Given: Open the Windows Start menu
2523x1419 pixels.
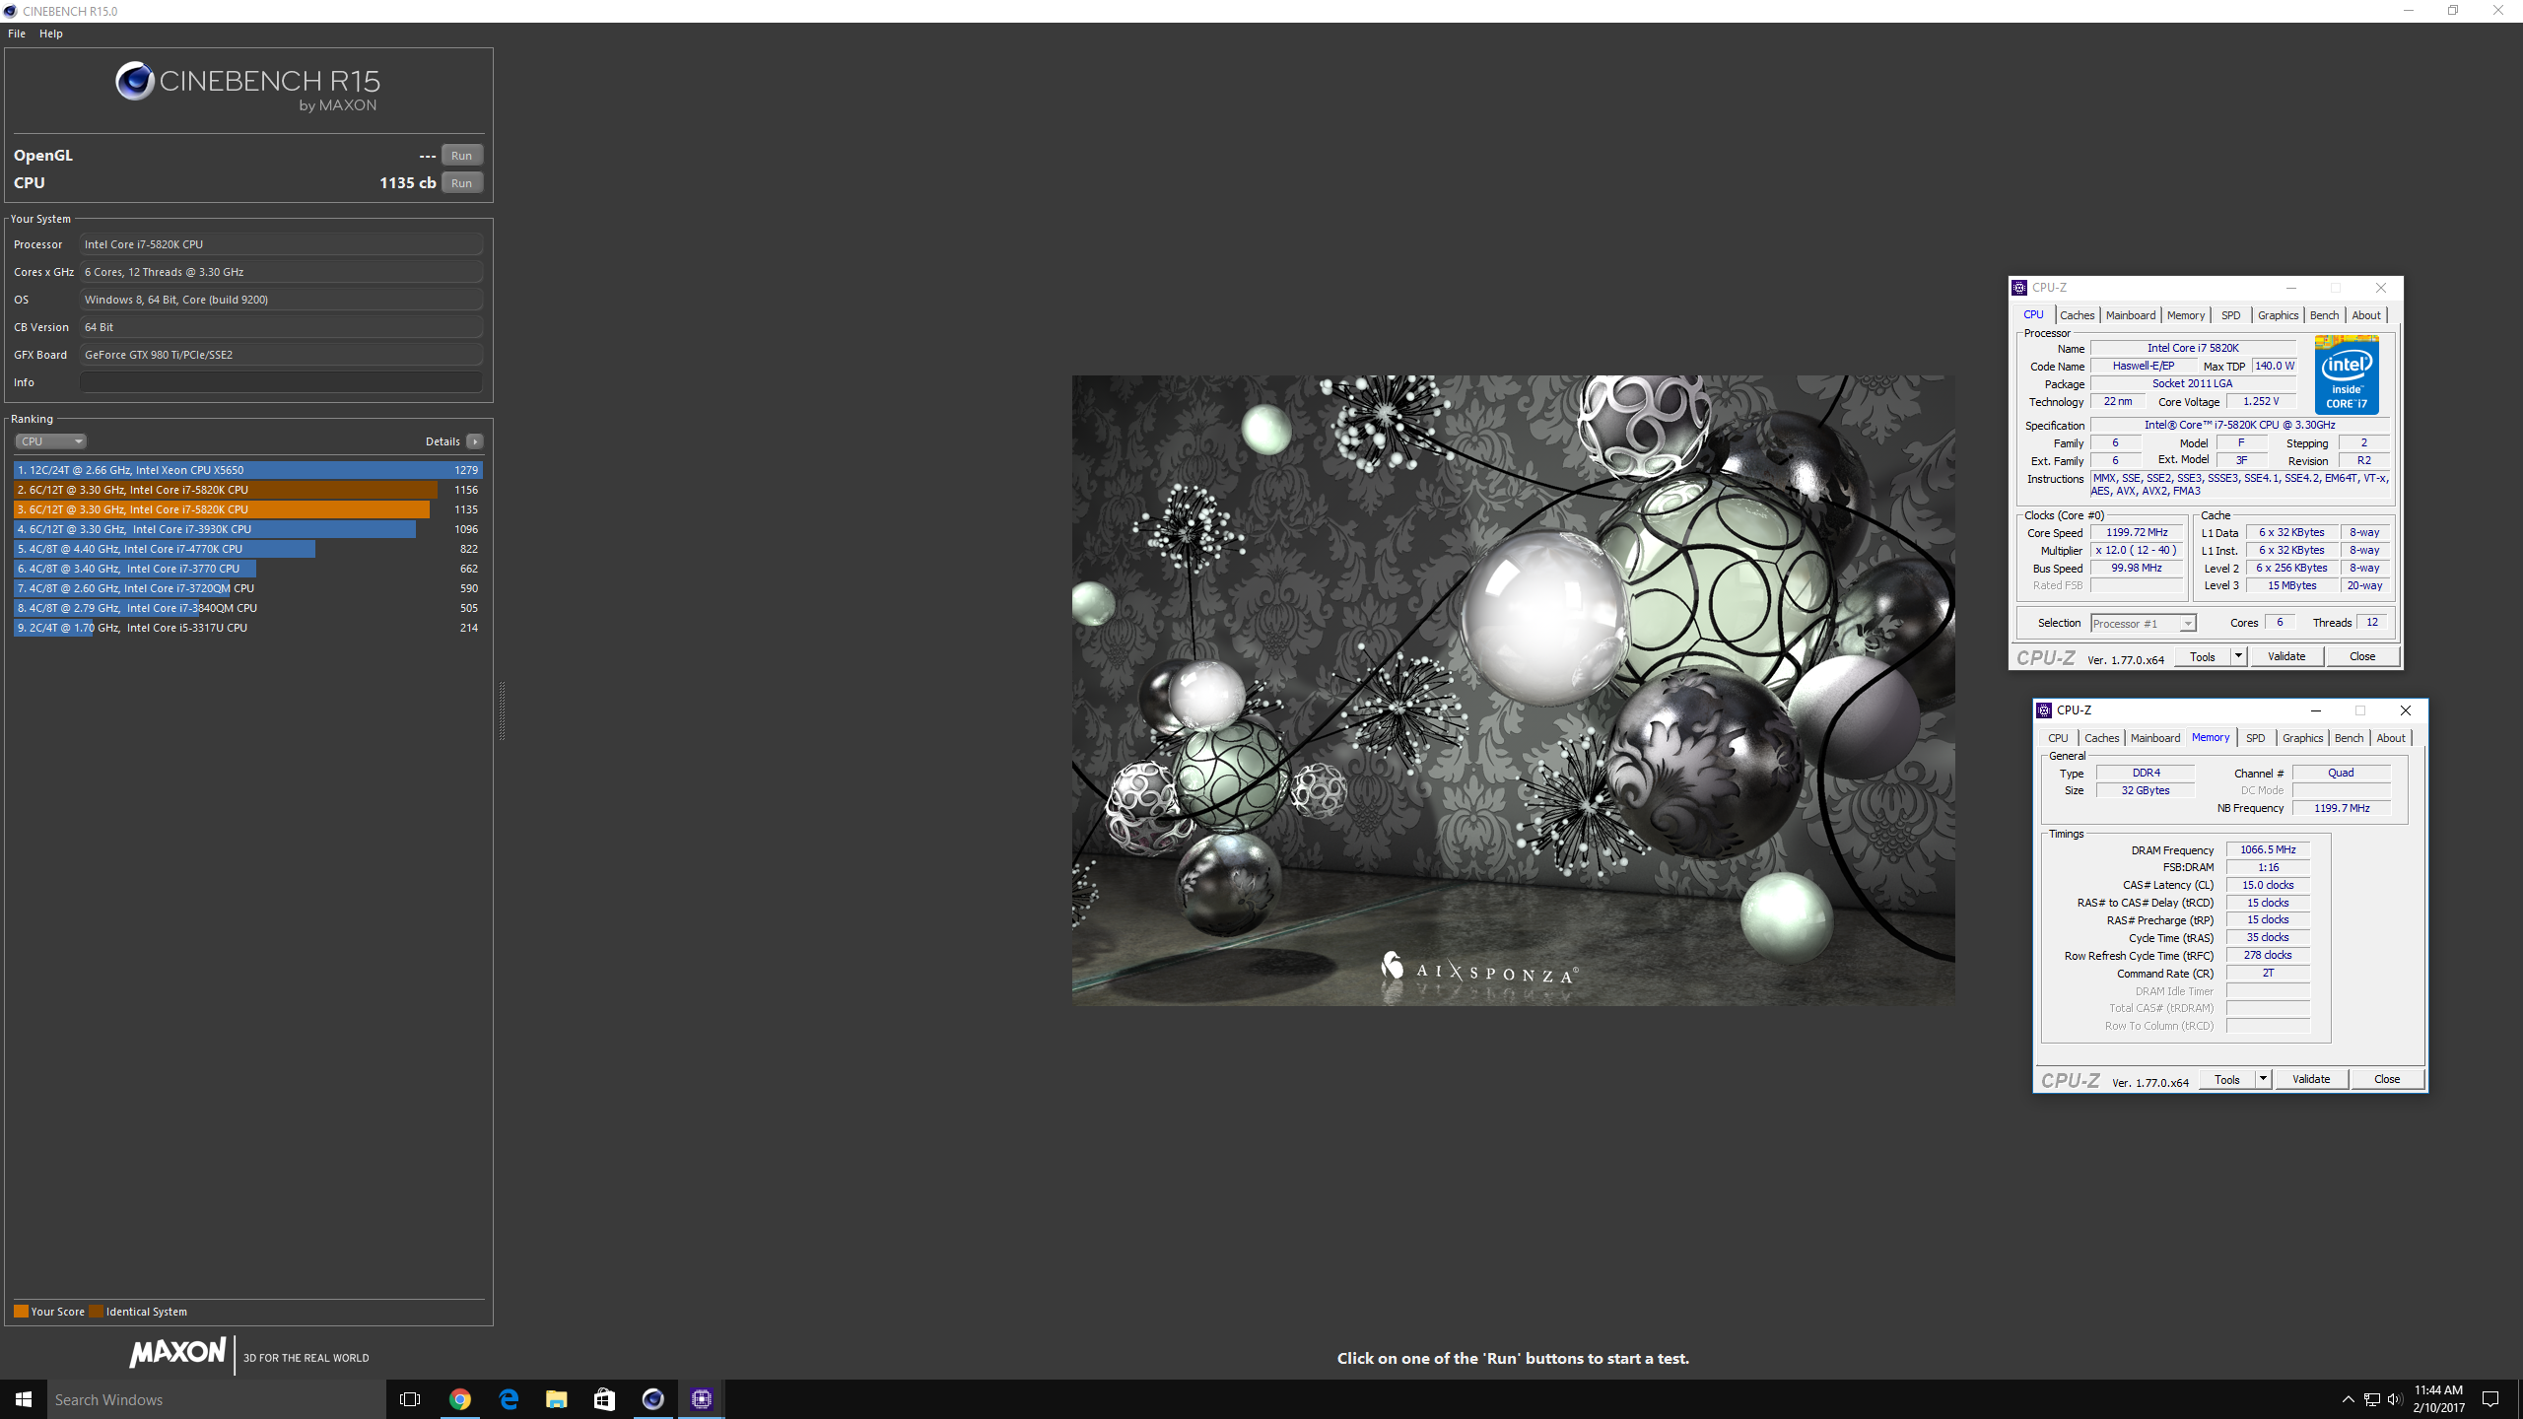Looking at the screenshot, I should [24, 1399].
